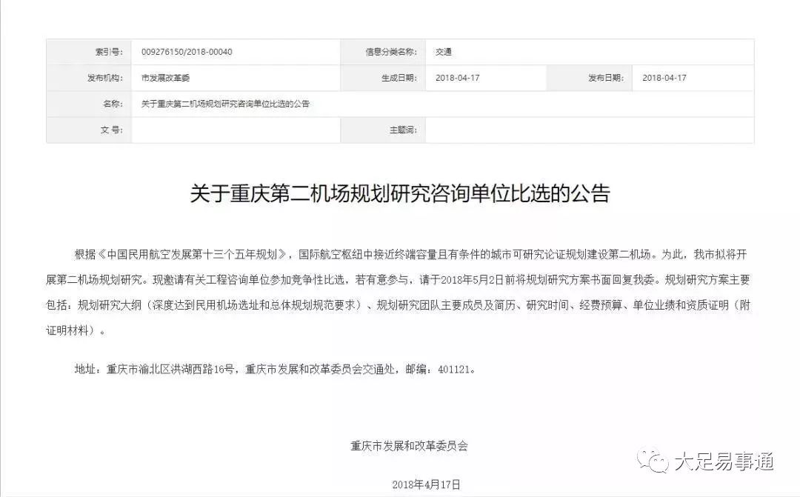Select the 2018-04-17 value next to 发布日期
This screenshot has height=497, width=800.
tap(664, 78)
